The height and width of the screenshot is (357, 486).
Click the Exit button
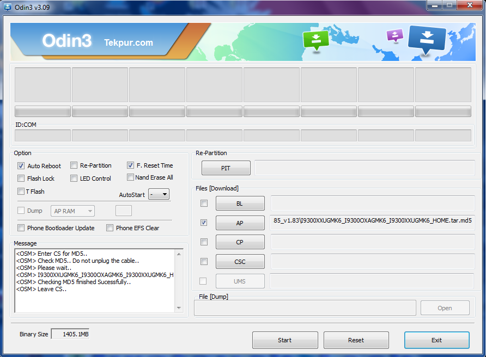click(437, 340)
